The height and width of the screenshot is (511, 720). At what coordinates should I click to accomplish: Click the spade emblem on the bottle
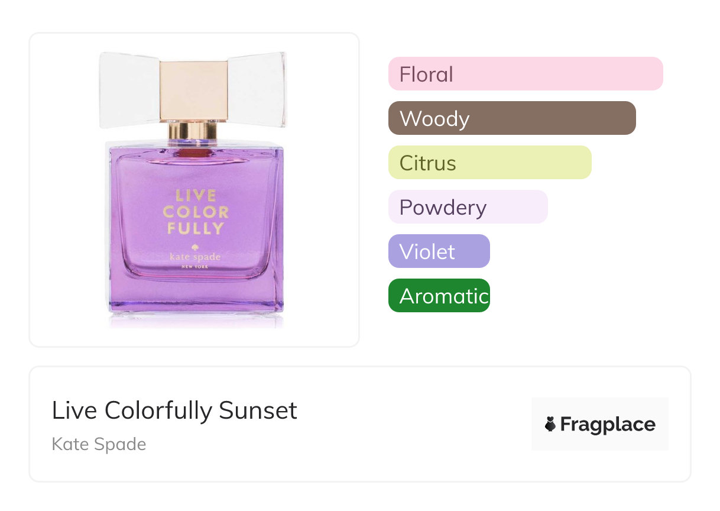(194, 247)
